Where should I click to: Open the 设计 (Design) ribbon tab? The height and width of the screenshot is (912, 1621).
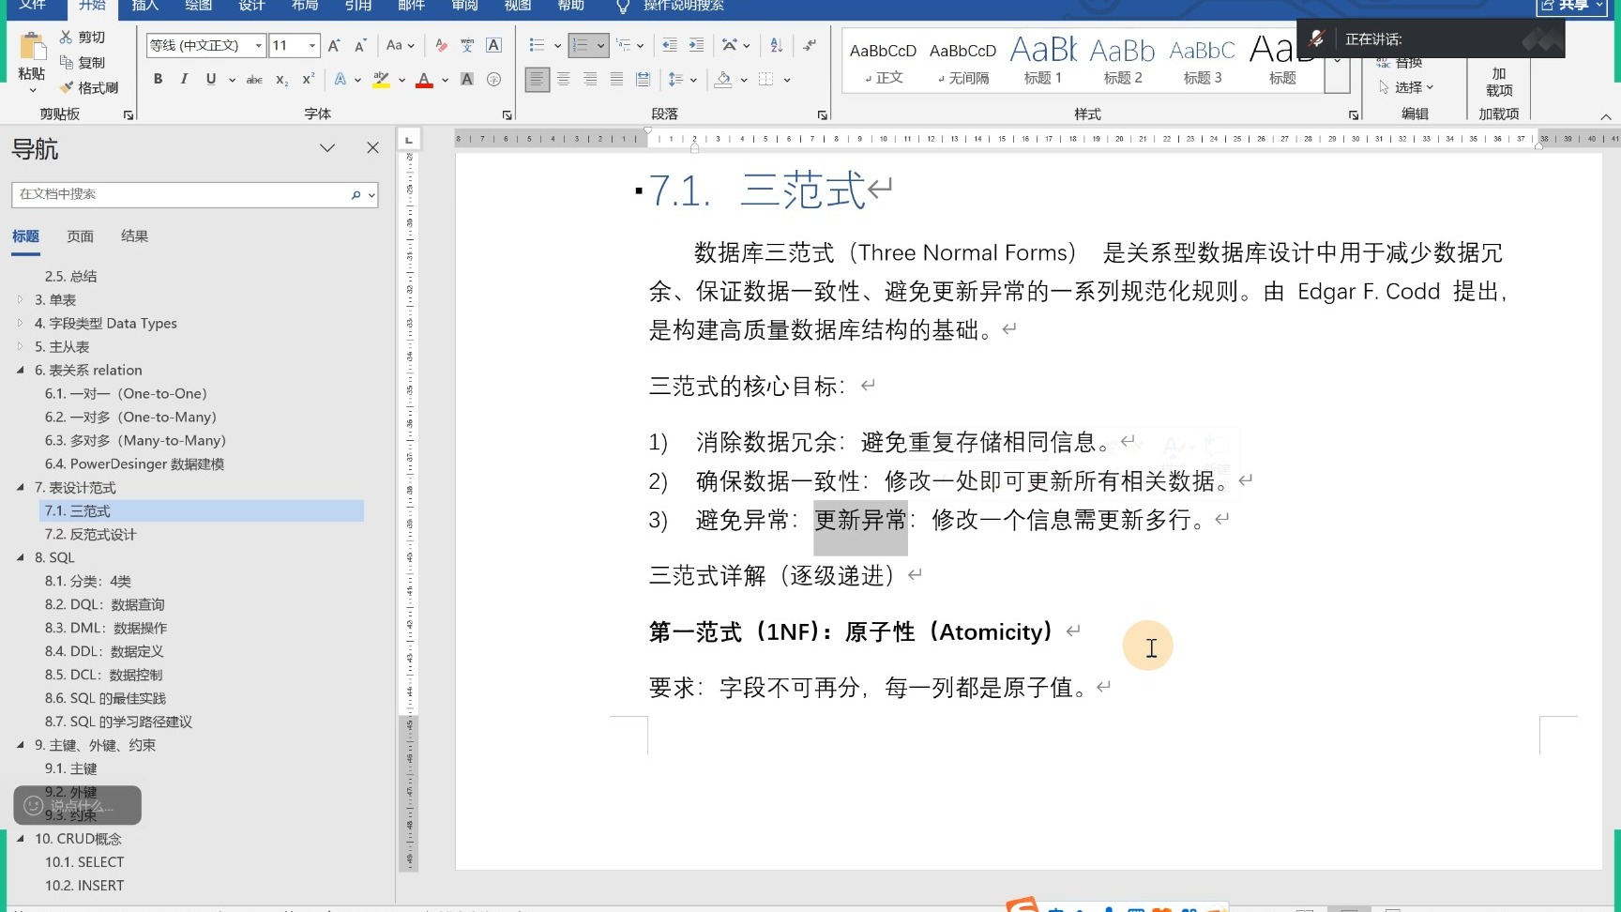(x=251, y=6)
